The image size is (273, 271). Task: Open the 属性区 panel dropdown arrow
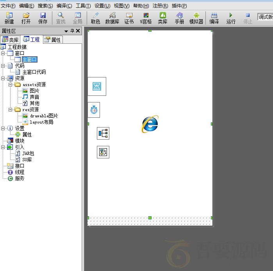click(66, 31)
